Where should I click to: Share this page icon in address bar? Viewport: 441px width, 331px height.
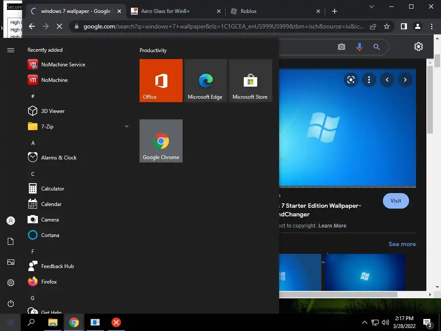click(x=373, y=26)
